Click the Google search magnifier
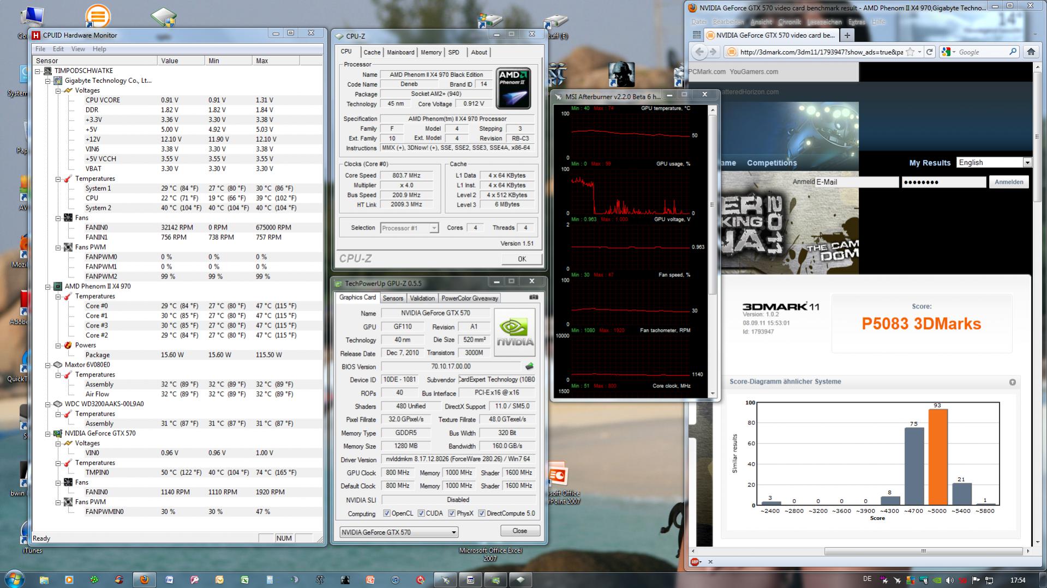Image resolution: width=1047 pixels, height=588 pixels. (1013, 52)
